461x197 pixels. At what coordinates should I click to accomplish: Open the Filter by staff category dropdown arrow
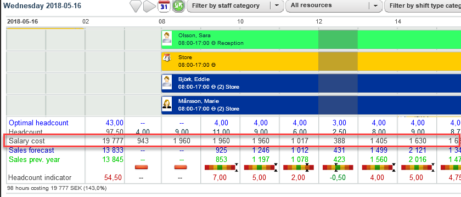click(x=277, y=5)
